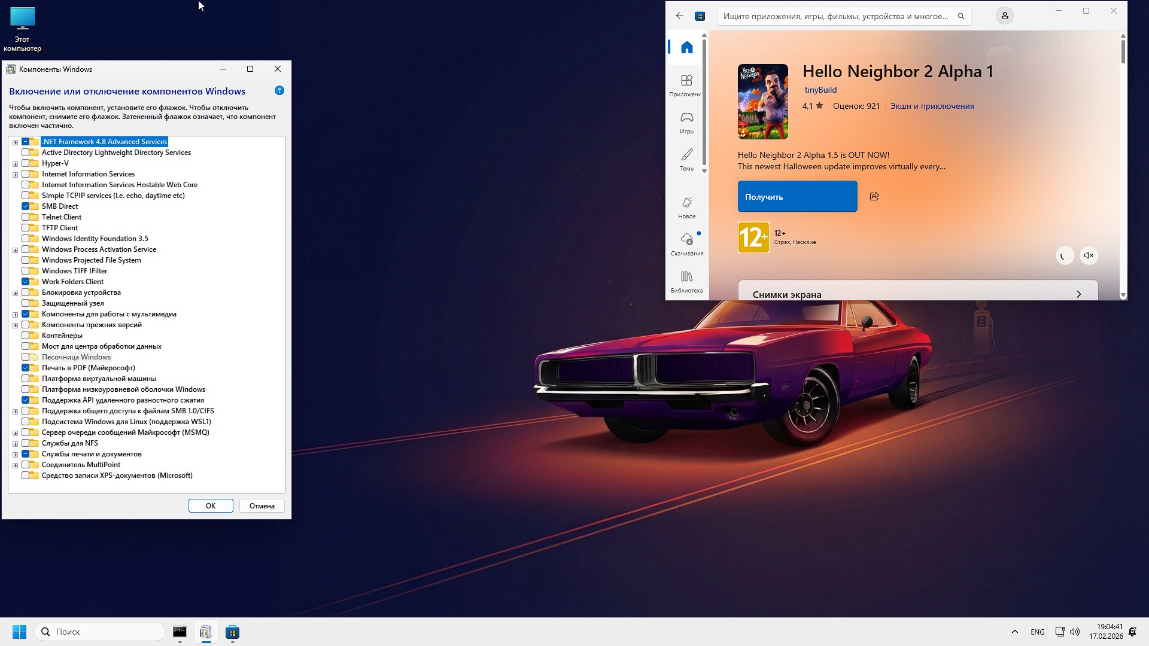Open the Темы section in Store sidebar
Viewport: 1149px width, 646px height.
point(686,159)
